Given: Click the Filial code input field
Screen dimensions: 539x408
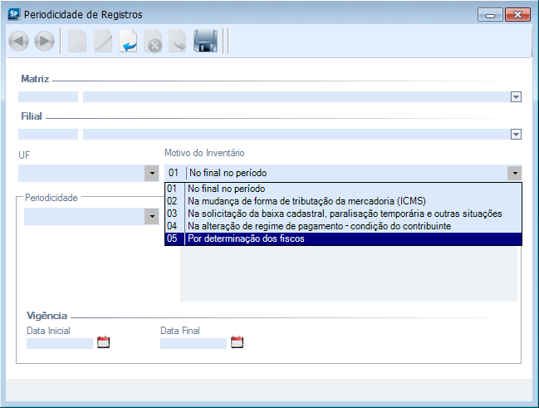Looking at the screenshot, I should click(x=48, y=134).
